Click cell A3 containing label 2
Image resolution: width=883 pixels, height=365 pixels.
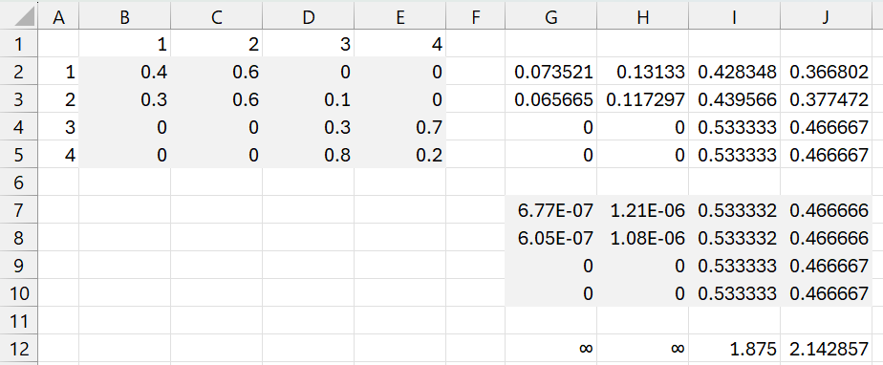pos(58,98)
